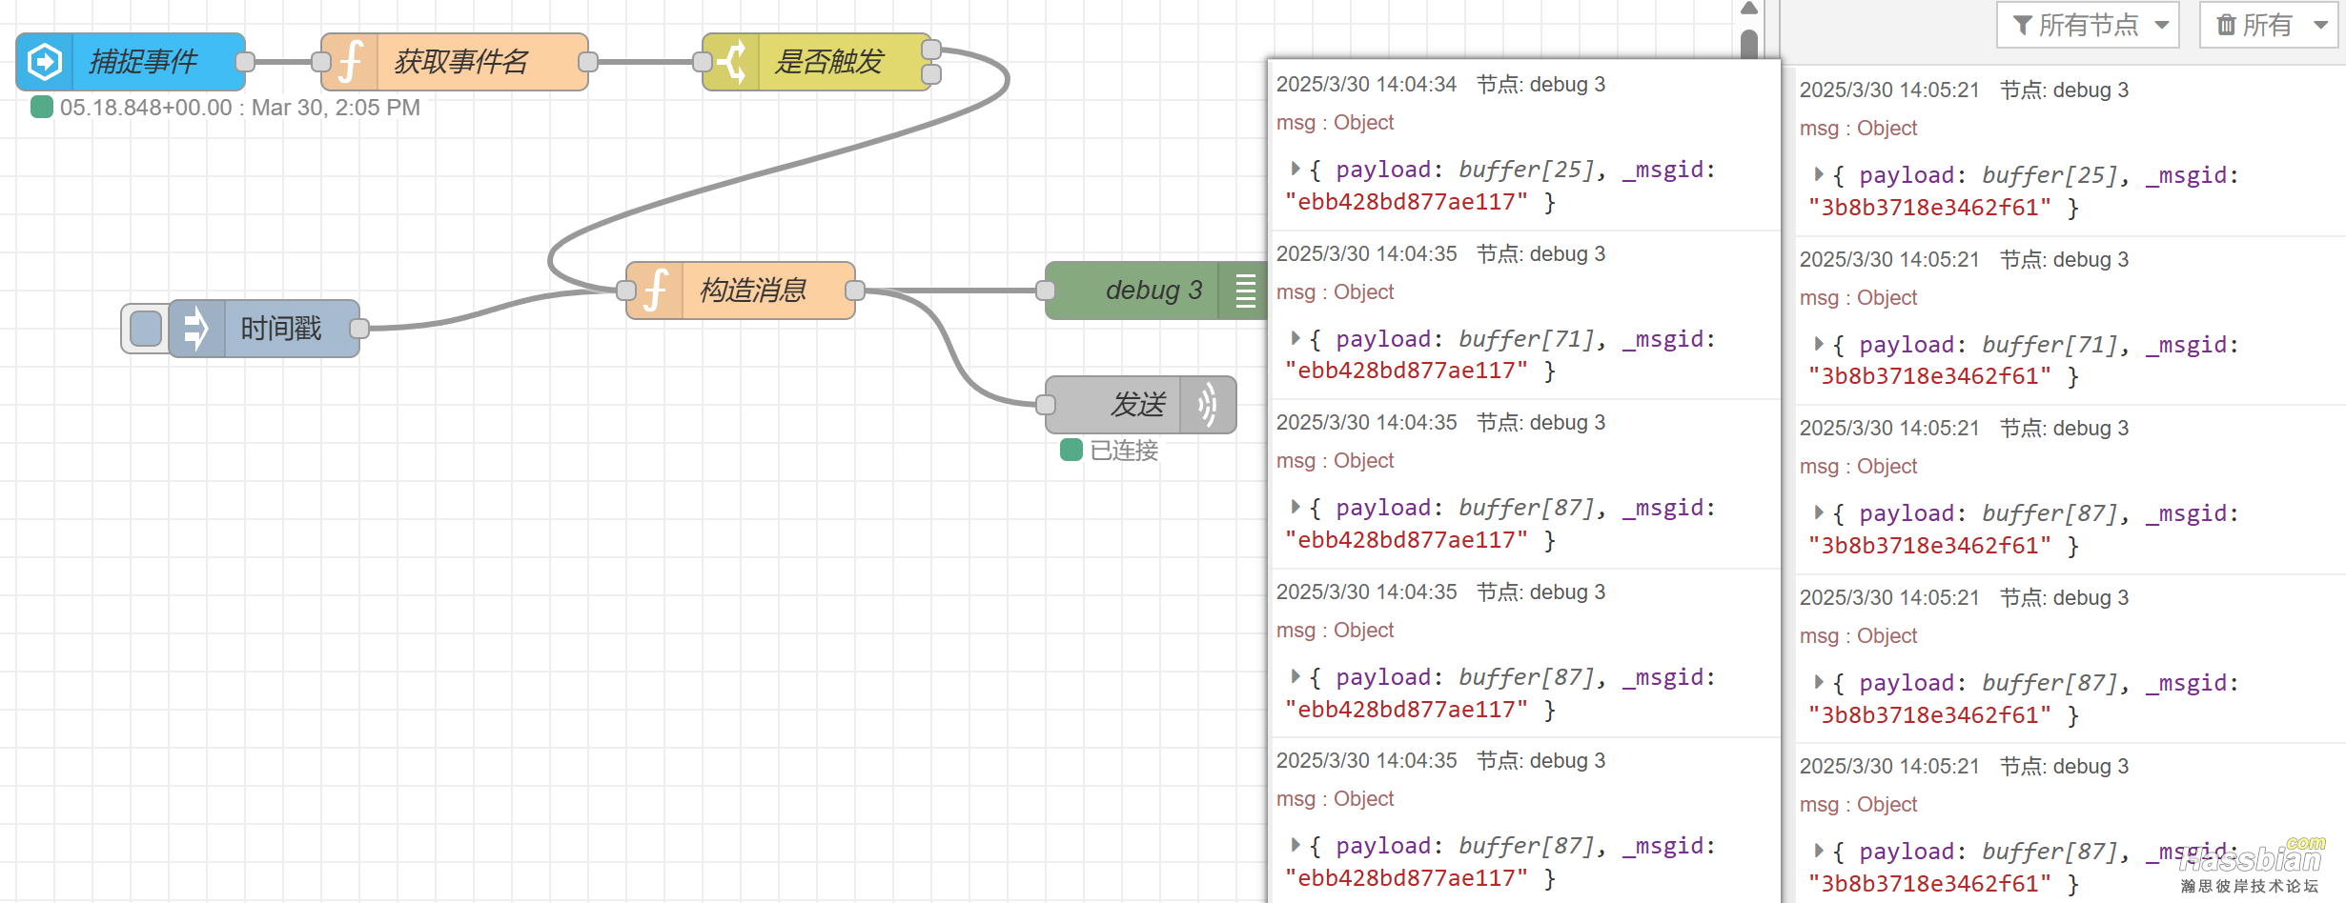Click the 发送 node input port

point(1046,405)
